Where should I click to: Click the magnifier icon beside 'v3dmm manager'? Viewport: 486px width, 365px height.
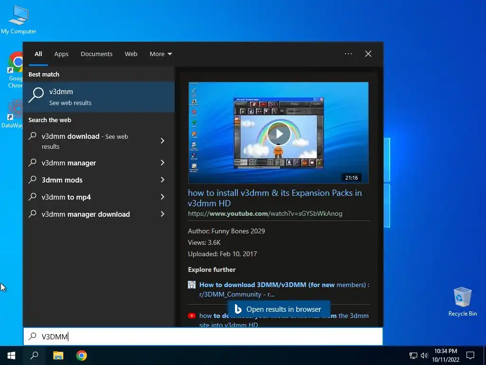[32, 163]
